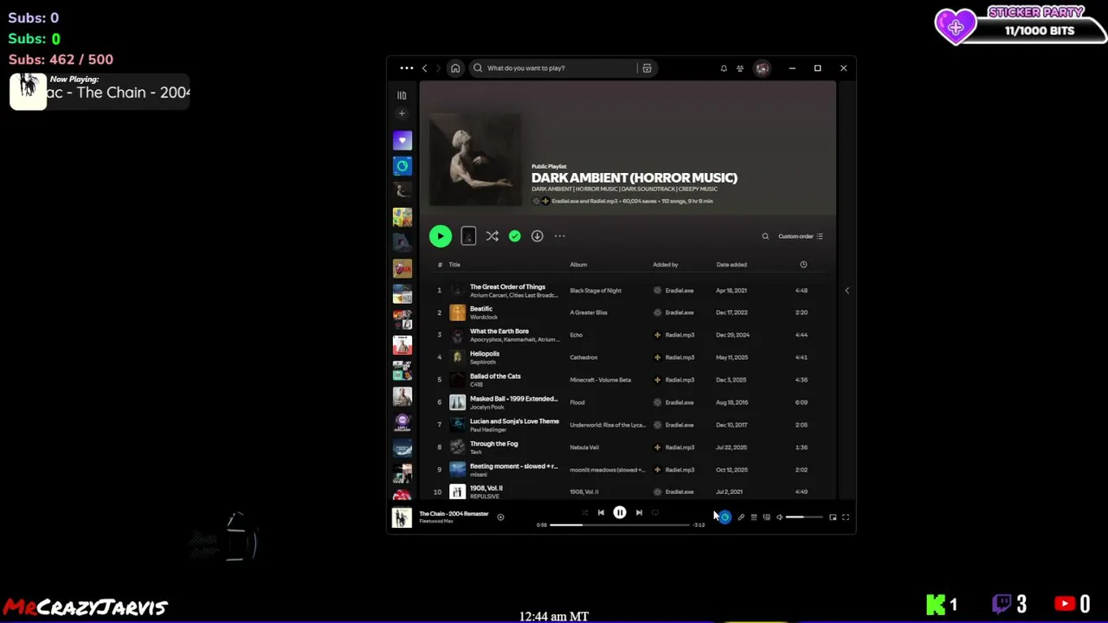Download the playlist for offline listening

click(538, 236)
